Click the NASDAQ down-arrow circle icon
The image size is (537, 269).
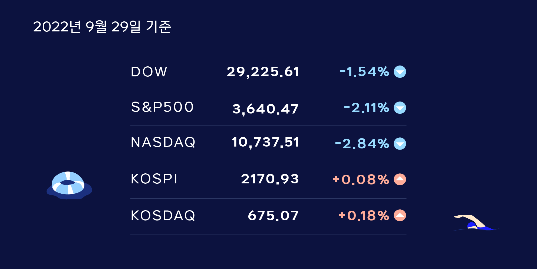coord(400,144)
